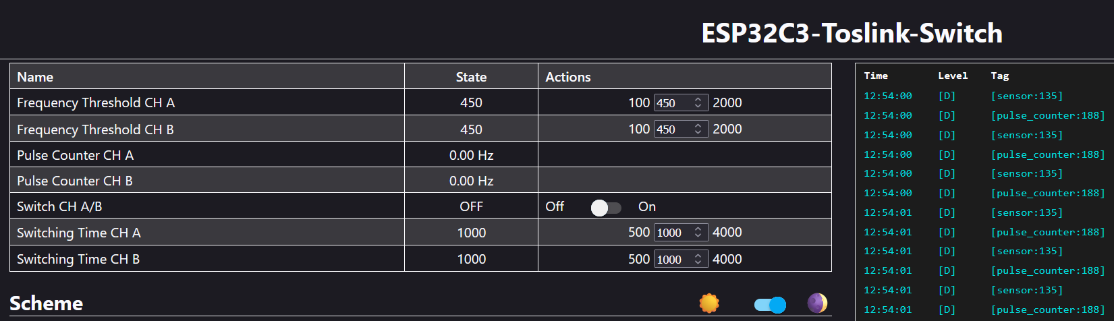The height and width of the screenshot is (321, 1114).
Task: Click the On label for Switch CH A/B
Action: click(x=646, y=206)
